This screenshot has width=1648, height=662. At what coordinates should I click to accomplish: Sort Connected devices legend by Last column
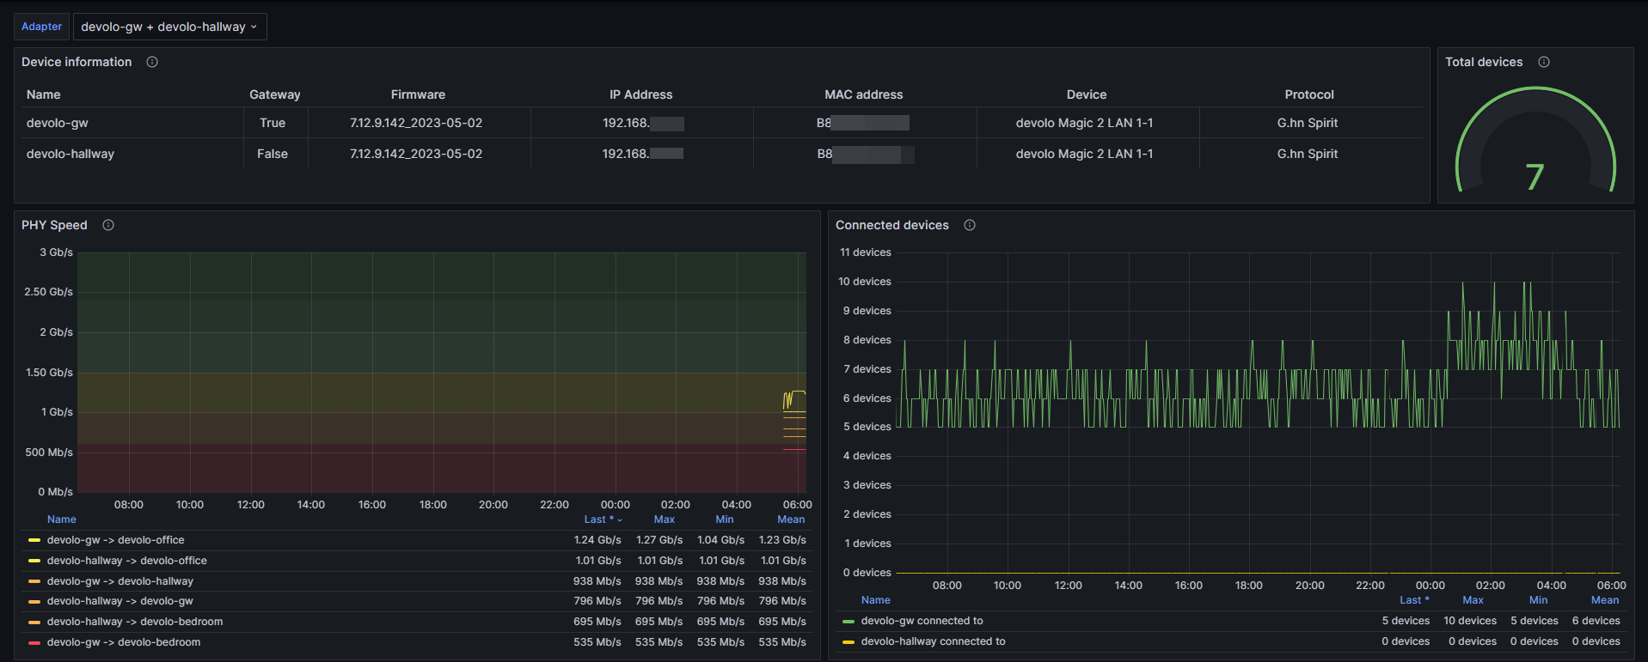[1413, 600]
